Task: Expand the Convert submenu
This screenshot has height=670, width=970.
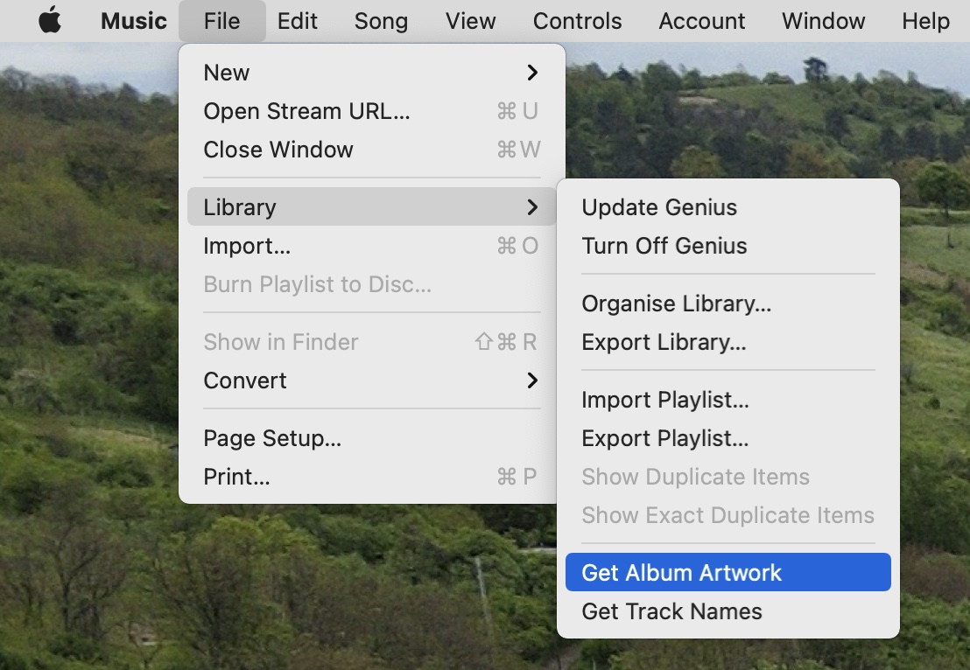Action: (x=372, y=380)
